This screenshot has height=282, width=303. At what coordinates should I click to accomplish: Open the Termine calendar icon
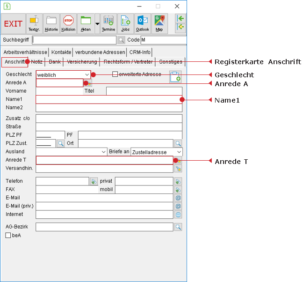tap(108, 24)
